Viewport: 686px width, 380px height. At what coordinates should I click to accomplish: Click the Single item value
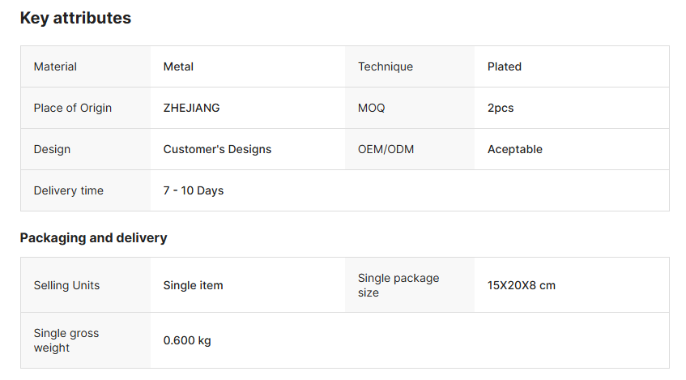193,285
